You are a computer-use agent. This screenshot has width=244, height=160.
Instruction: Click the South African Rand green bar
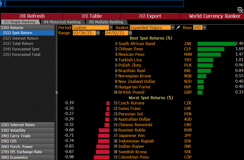[216, 44]
